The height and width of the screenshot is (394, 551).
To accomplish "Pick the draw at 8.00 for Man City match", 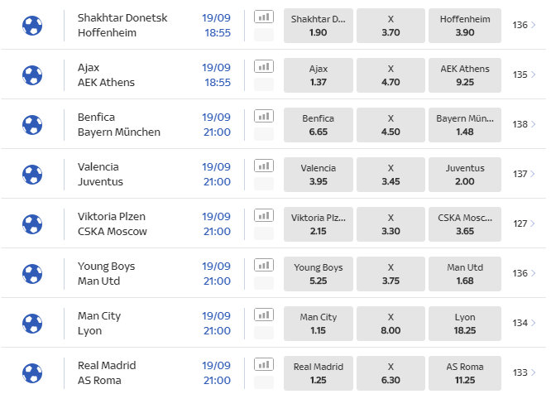I will pos(390,323).
